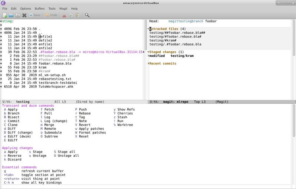Click the Stash command in the popup
296x189 pixels.
(120, 117)
